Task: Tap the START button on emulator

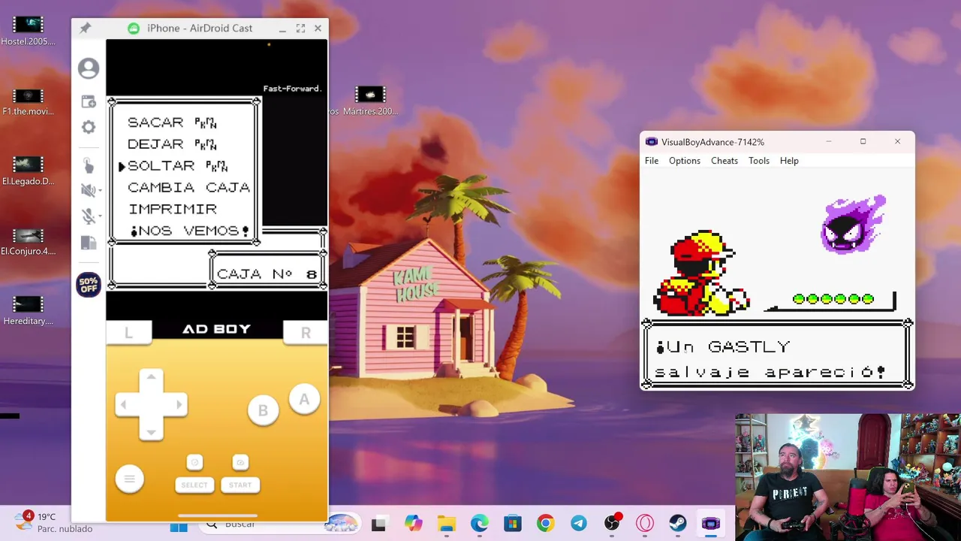Action: [240, 485]
